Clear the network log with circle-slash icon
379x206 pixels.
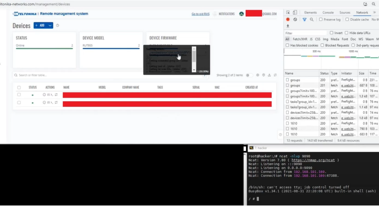295,19
